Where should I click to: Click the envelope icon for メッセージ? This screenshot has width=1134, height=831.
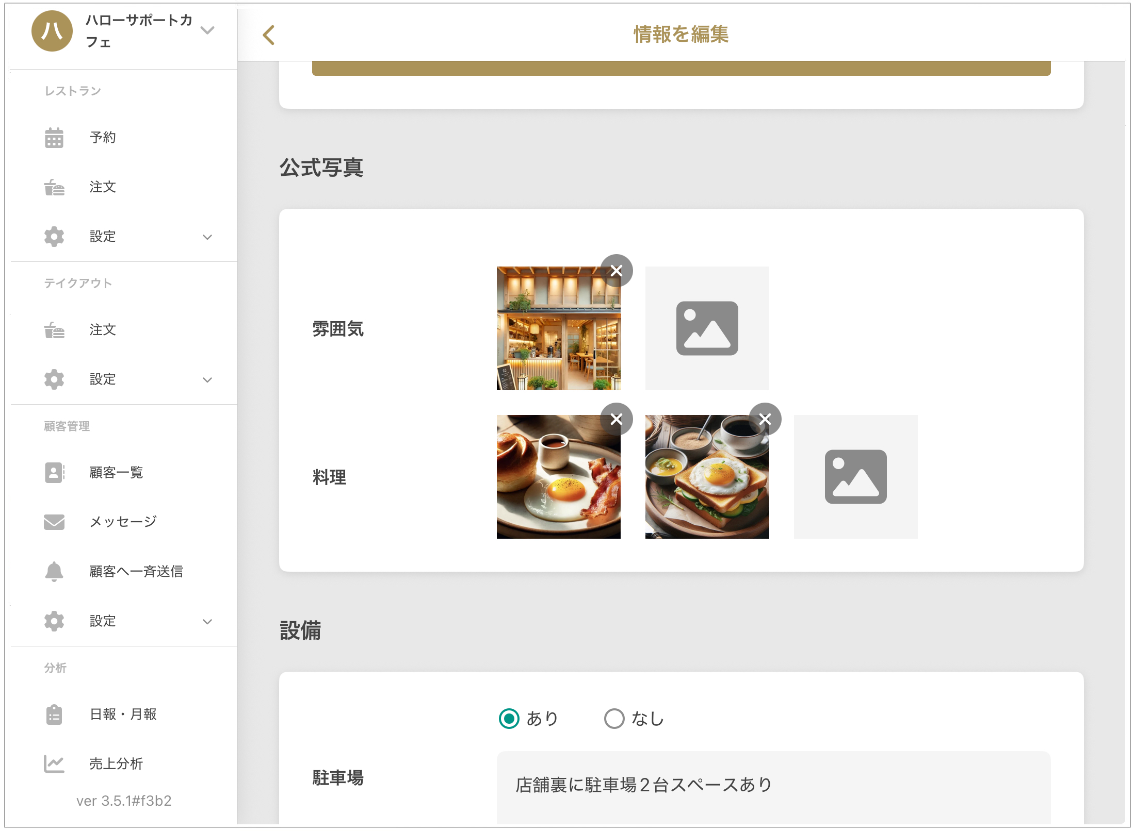(x=54, y=522)
